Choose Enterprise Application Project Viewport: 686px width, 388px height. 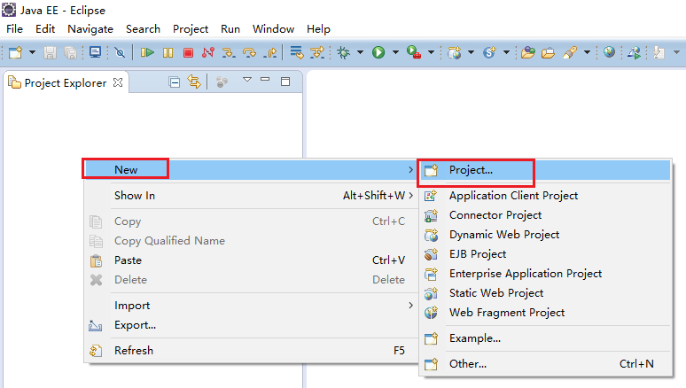pos(545,274)
